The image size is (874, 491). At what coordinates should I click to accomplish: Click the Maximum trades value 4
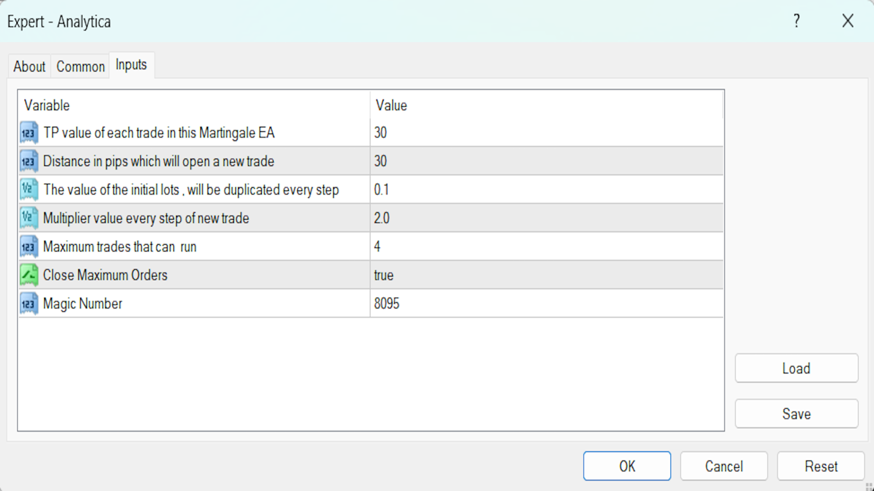tap(377, 247)
